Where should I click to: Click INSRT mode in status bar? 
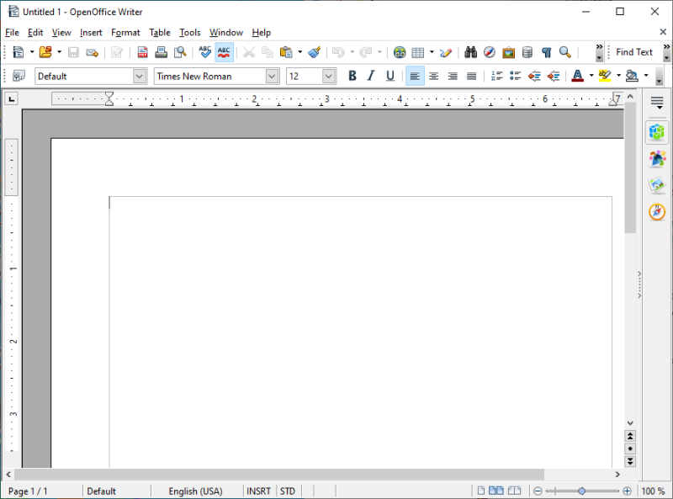pos(258,491)
